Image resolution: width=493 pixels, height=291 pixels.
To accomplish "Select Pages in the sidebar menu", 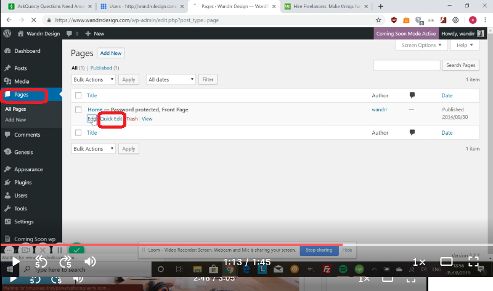I will pyautogui.click(x=22, y=95).
